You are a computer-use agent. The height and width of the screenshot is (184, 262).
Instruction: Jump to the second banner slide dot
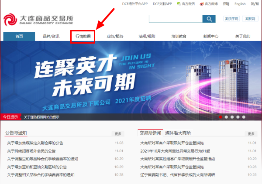point(227,117)
